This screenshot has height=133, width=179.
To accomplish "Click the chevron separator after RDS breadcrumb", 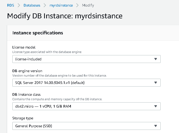I will pyautogui.click(x=19, y=5).
